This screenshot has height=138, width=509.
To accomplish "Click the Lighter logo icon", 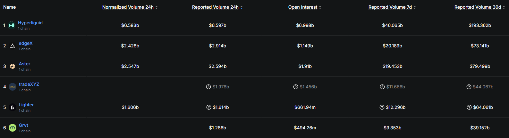I will click(x=13, y=107).
